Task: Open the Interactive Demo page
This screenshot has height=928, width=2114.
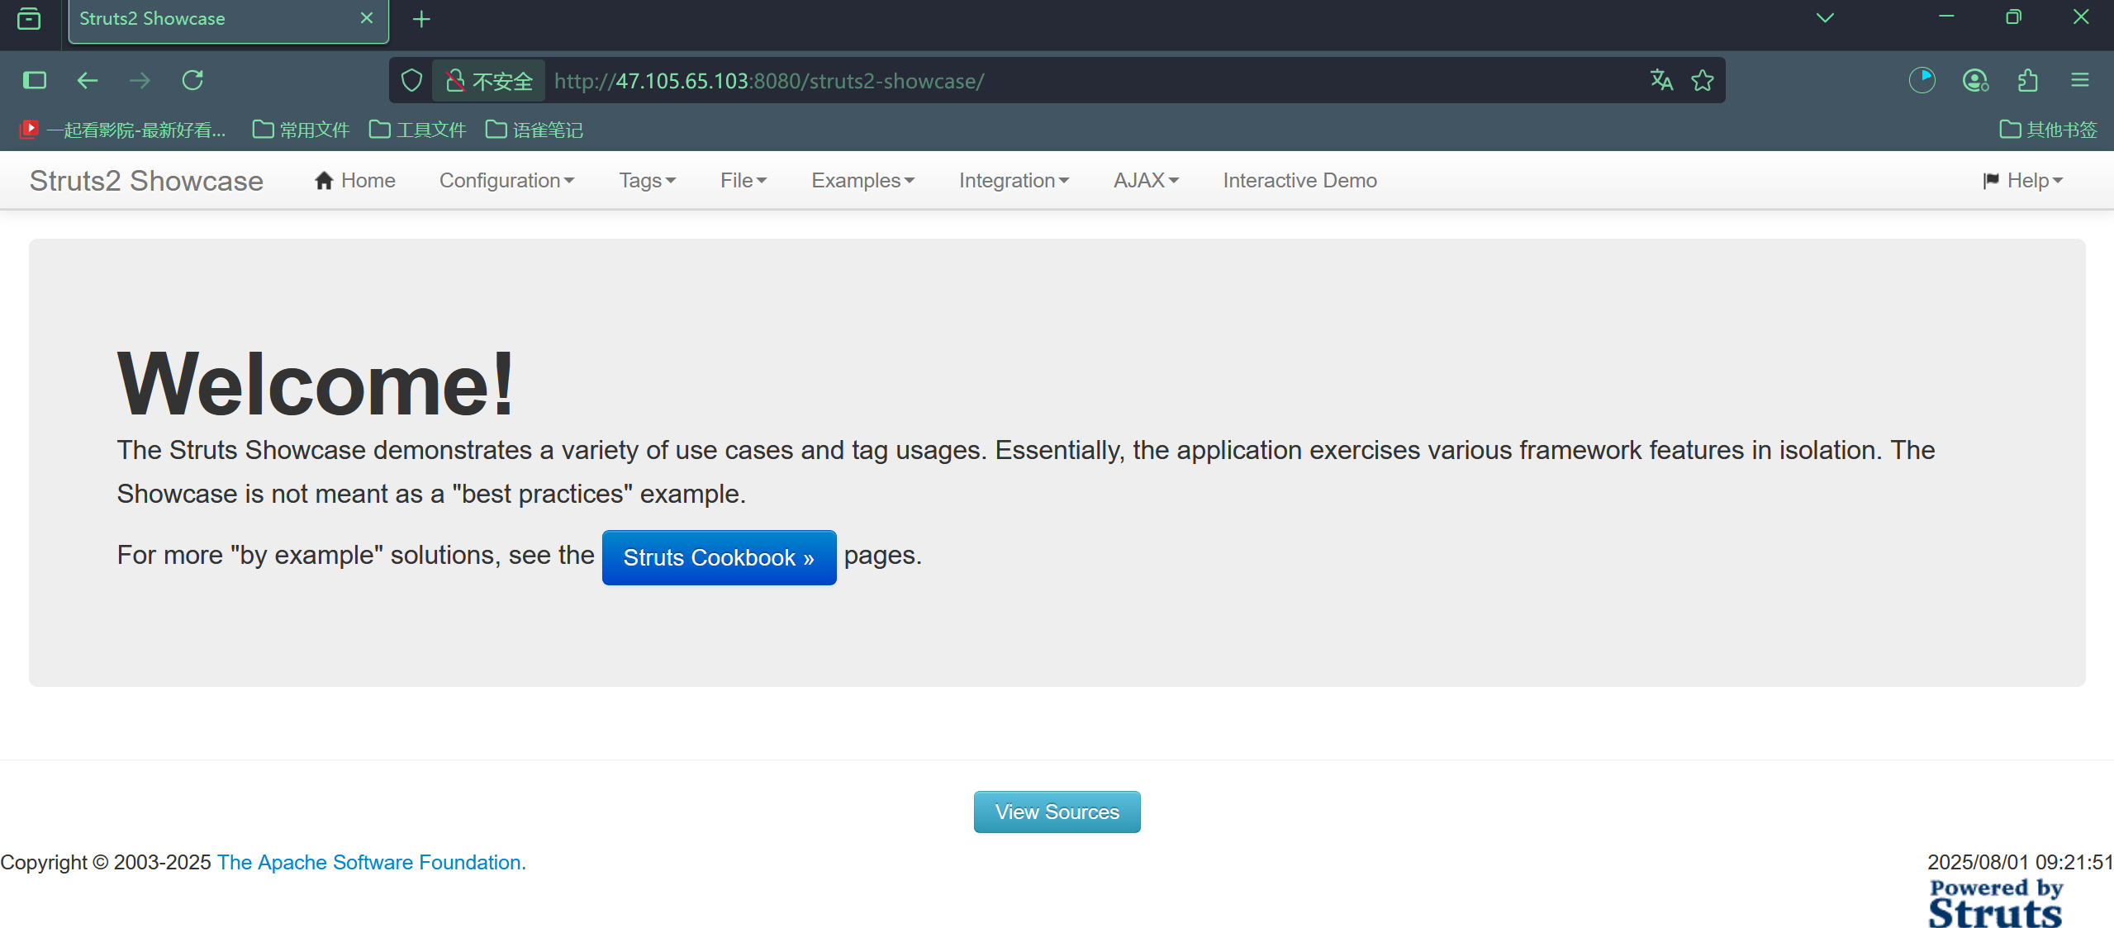Action: click(x=1300, y=181)
